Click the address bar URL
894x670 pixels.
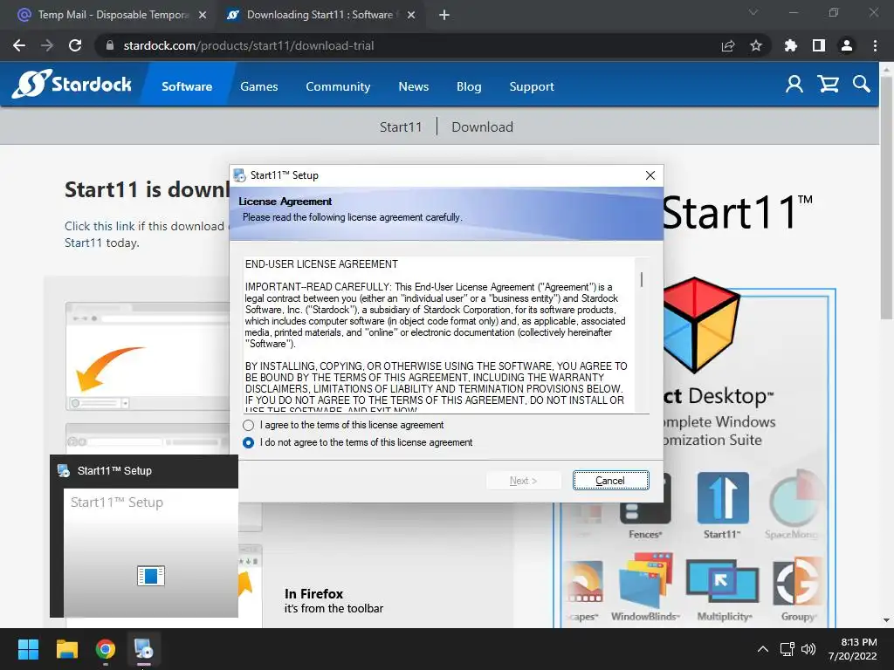click(249, 45)
